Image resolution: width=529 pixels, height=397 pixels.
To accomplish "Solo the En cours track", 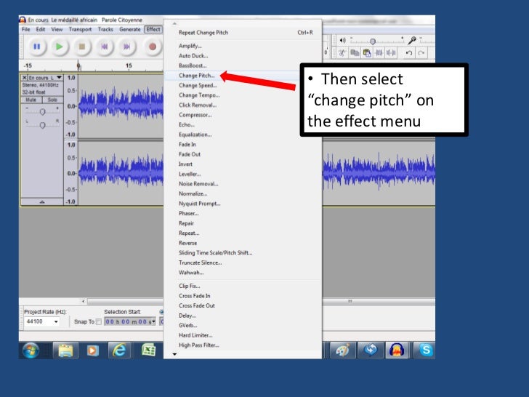I will (x=52, y=100).
